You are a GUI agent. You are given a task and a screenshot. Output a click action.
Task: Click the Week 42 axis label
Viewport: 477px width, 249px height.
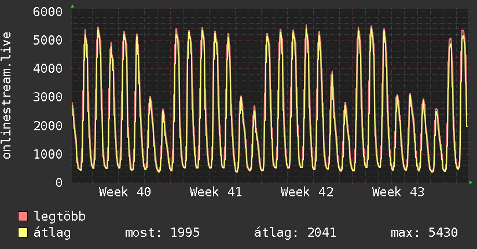[307, 192]
